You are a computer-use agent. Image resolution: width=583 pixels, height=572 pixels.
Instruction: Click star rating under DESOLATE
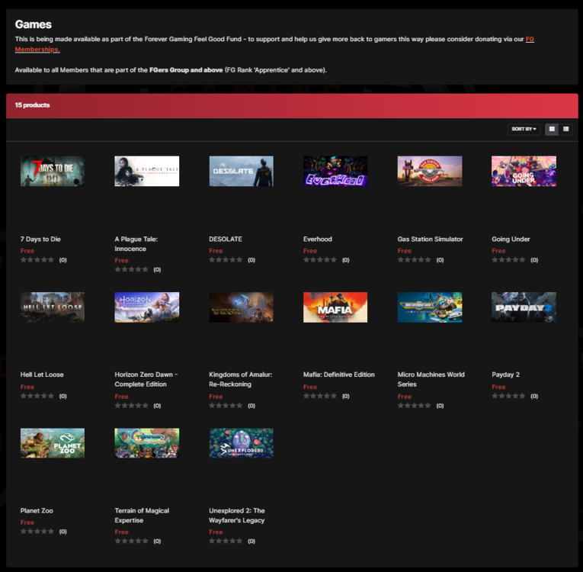click(x=226, y=260)
